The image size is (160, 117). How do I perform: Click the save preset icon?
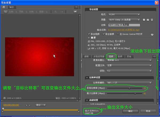click(144, 20)
